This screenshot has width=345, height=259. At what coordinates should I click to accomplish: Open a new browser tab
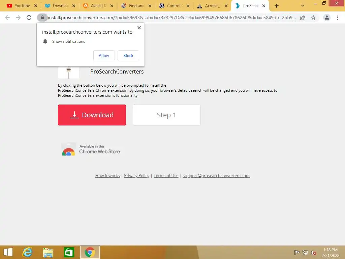point(277,6)
